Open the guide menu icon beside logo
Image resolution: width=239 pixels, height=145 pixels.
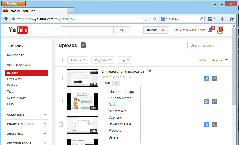35,30
